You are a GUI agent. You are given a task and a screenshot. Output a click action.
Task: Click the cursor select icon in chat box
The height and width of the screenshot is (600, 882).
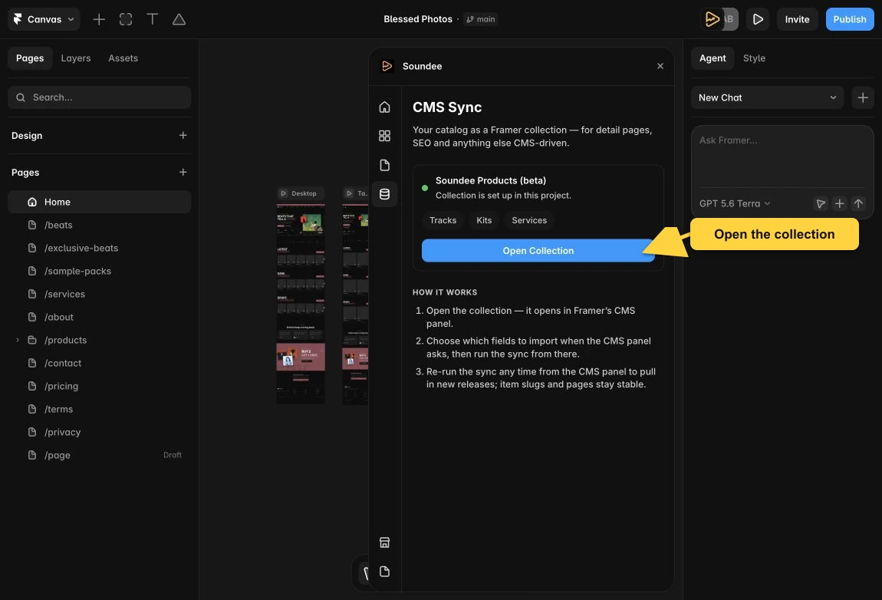(x=821, y=203)
